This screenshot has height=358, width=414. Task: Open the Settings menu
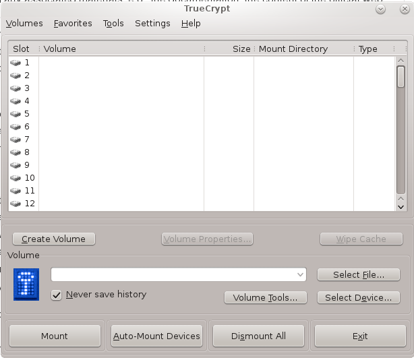click(152, 24)
